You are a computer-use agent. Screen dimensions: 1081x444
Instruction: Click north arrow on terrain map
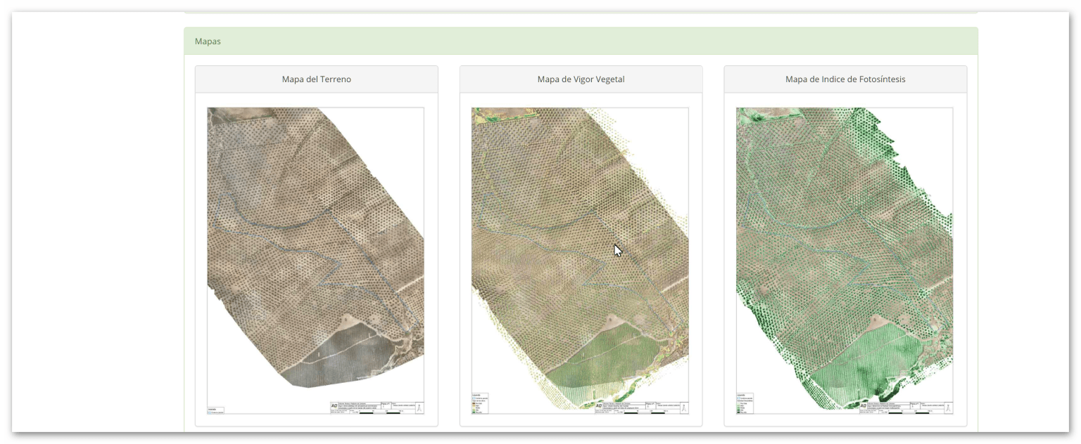pyautogui.click(x=419, y=407)
